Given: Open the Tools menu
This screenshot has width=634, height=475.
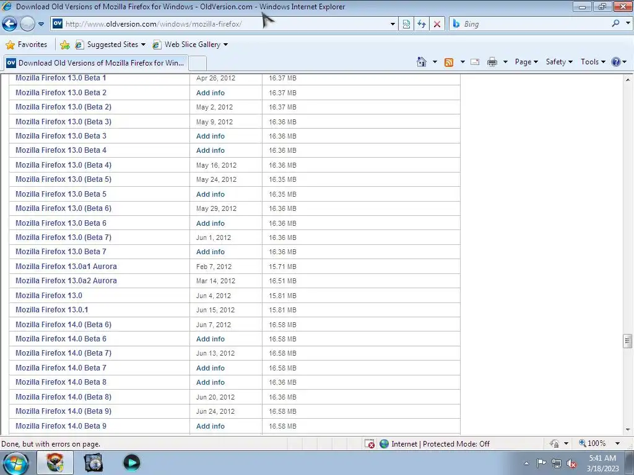Looking at the screenshot, I should point(593,62).
